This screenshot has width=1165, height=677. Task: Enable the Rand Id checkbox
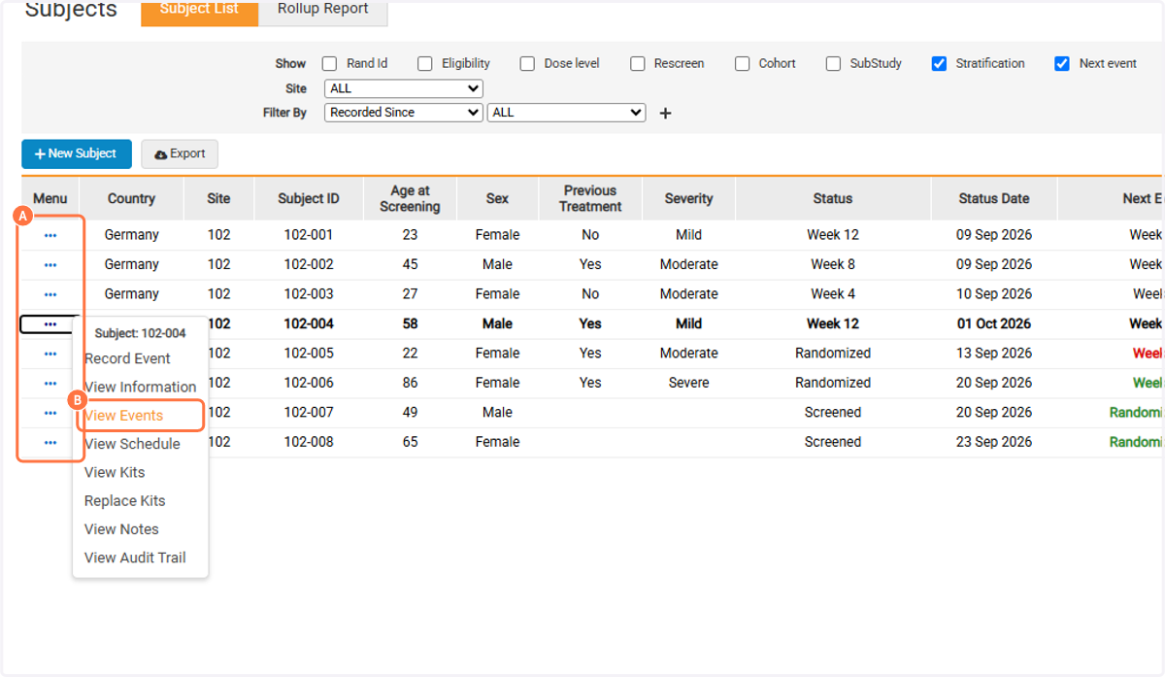point(330,64)
